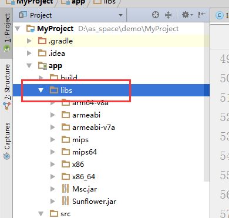
Task: Expand the x86_64 folder
Action: click(x=53, y=177)
